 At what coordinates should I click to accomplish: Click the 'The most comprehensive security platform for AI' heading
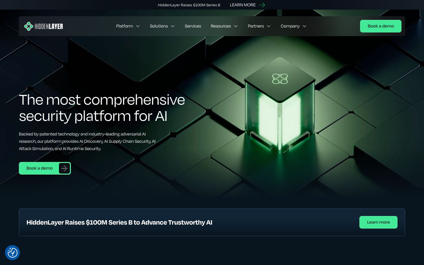click(x=102, y=108)
